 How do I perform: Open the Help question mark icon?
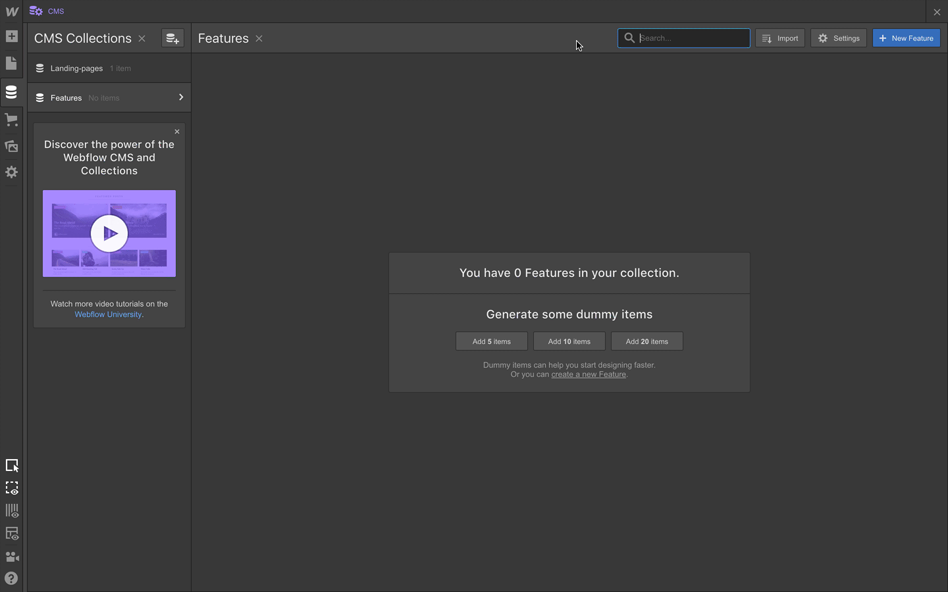tap(11, 579)
